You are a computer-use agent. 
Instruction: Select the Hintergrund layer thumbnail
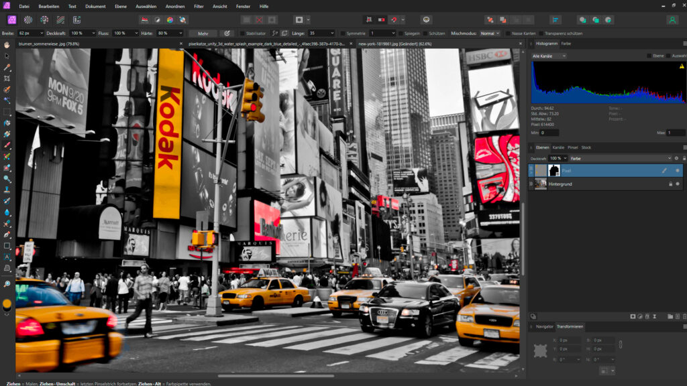(x=541, y=184)
